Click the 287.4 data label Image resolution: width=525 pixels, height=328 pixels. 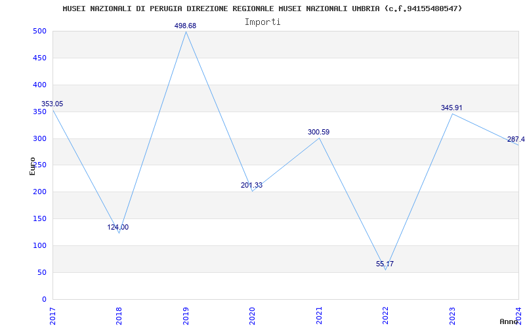[x=516, y=139]
